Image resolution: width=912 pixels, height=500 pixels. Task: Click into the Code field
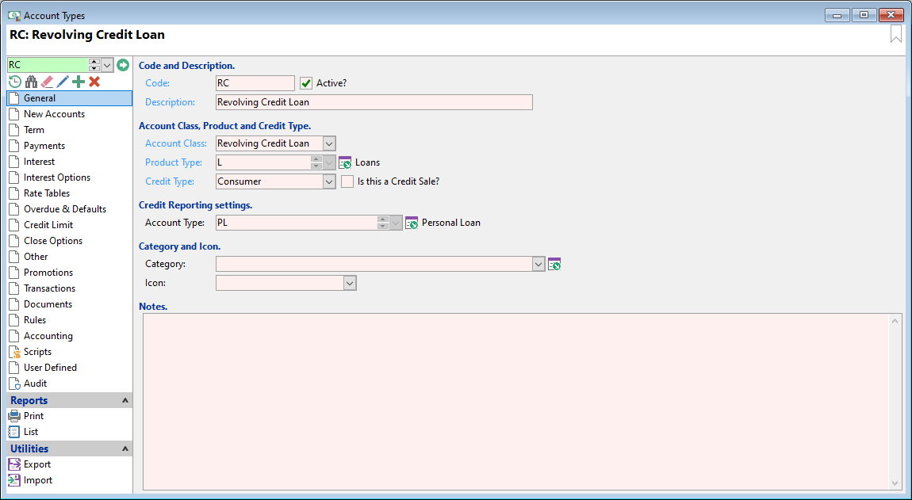(x=255, y=83)
